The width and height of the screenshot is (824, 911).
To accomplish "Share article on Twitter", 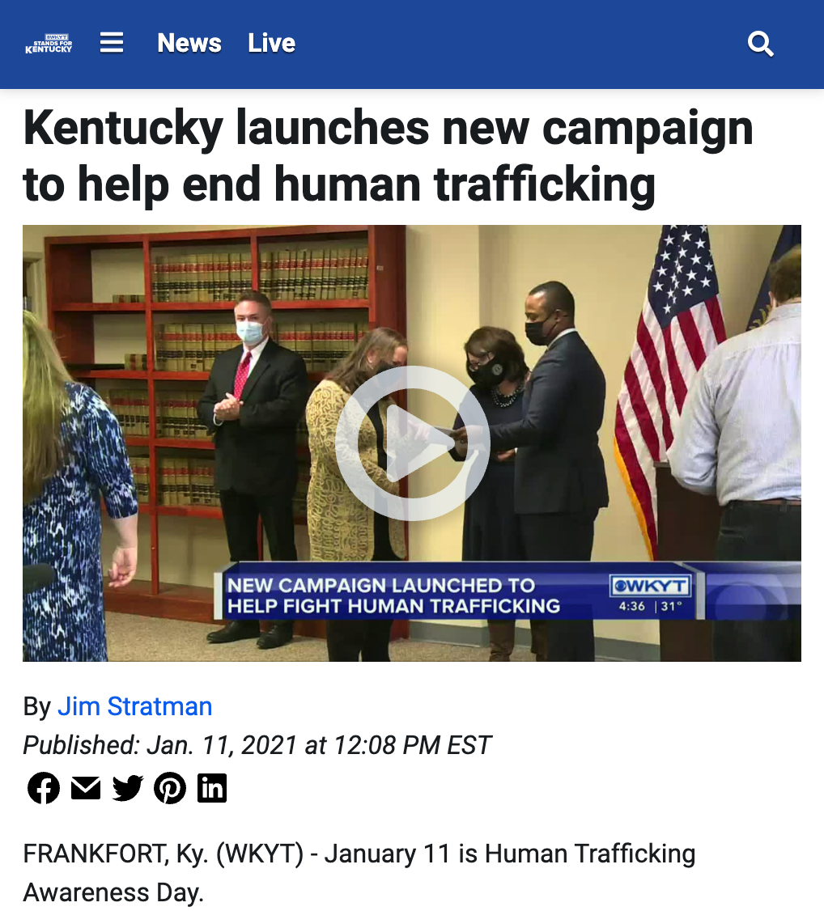I will pos(128,788).
